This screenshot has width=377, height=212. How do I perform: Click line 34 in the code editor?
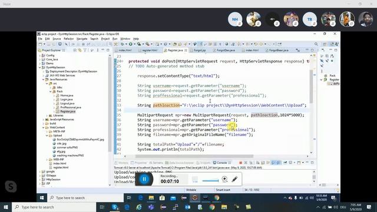coord(216,110)
